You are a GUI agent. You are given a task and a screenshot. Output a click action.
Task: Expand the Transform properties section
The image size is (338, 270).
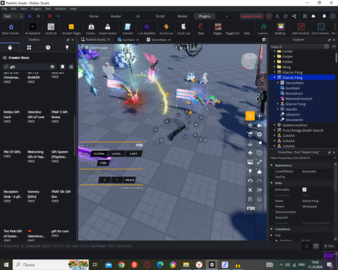(272, 229)
